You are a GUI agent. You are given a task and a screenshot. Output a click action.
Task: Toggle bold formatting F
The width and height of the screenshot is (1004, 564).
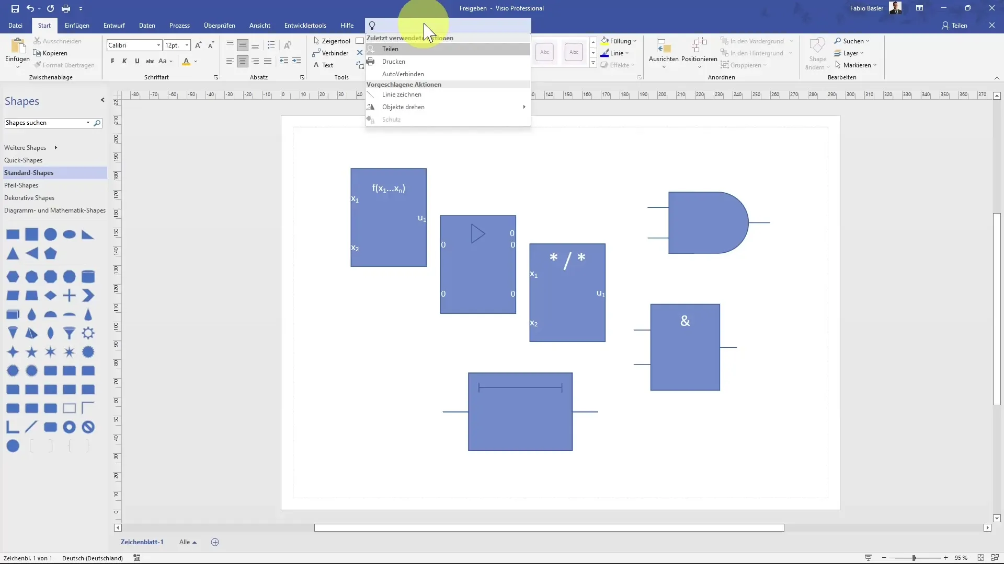click(112, 61)
